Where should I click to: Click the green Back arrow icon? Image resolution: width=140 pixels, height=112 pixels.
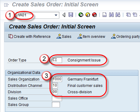coord(81,15)
